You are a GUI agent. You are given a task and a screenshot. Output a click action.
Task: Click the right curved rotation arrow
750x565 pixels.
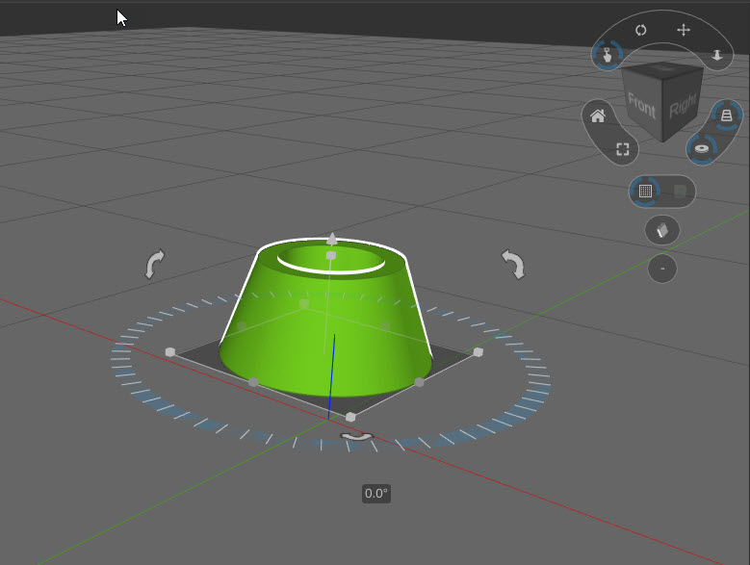point(513,264)
